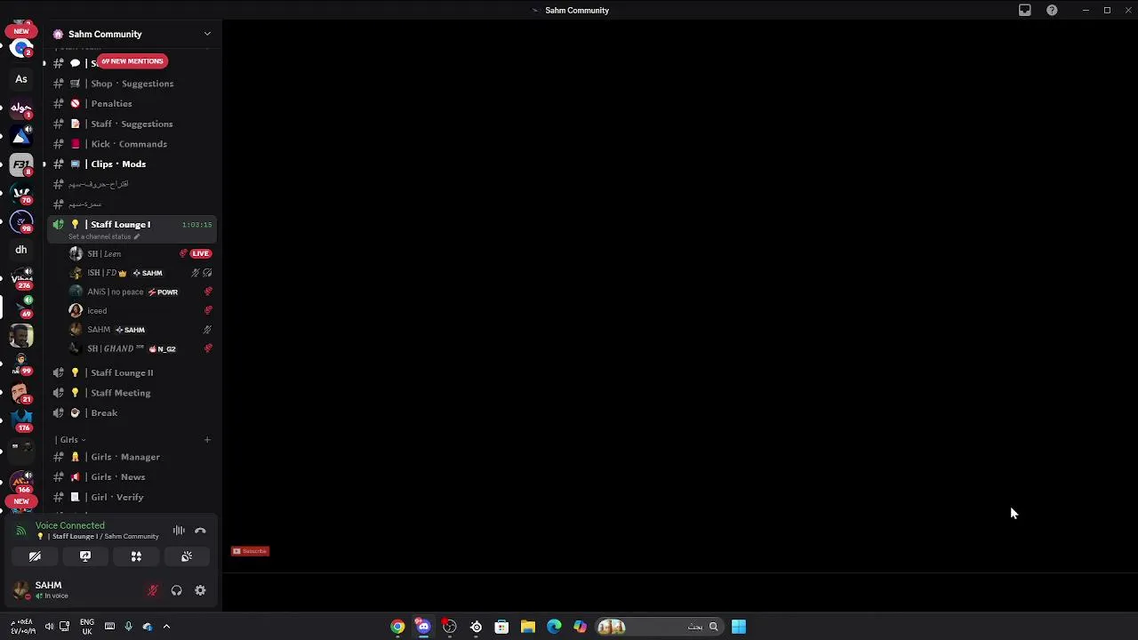This screenshot has width=1138, height=640.
Task: Watch SH | Leen's LIVE stream badge
Action: coord(201,253)
